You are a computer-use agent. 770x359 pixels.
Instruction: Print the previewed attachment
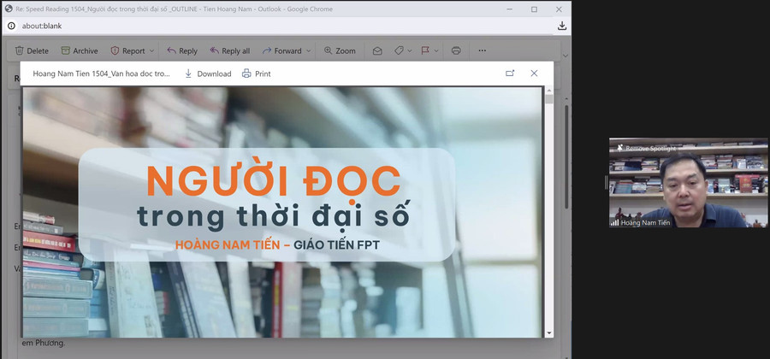[256, 74]
